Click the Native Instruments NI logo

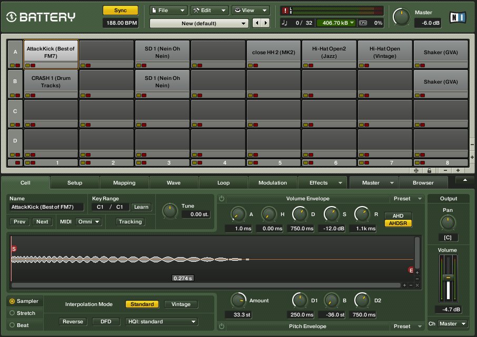pyautogui.click(x=458, y=17)
